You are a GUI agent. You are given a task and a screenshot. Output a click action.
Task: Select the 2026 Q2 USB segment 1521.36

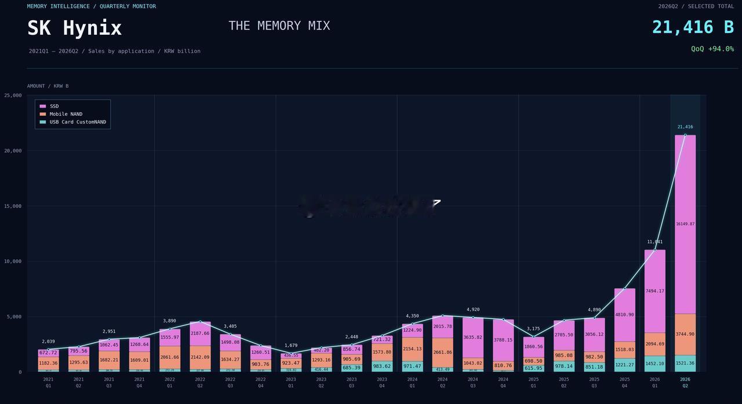pyautogui.click(x=685, y=363)
